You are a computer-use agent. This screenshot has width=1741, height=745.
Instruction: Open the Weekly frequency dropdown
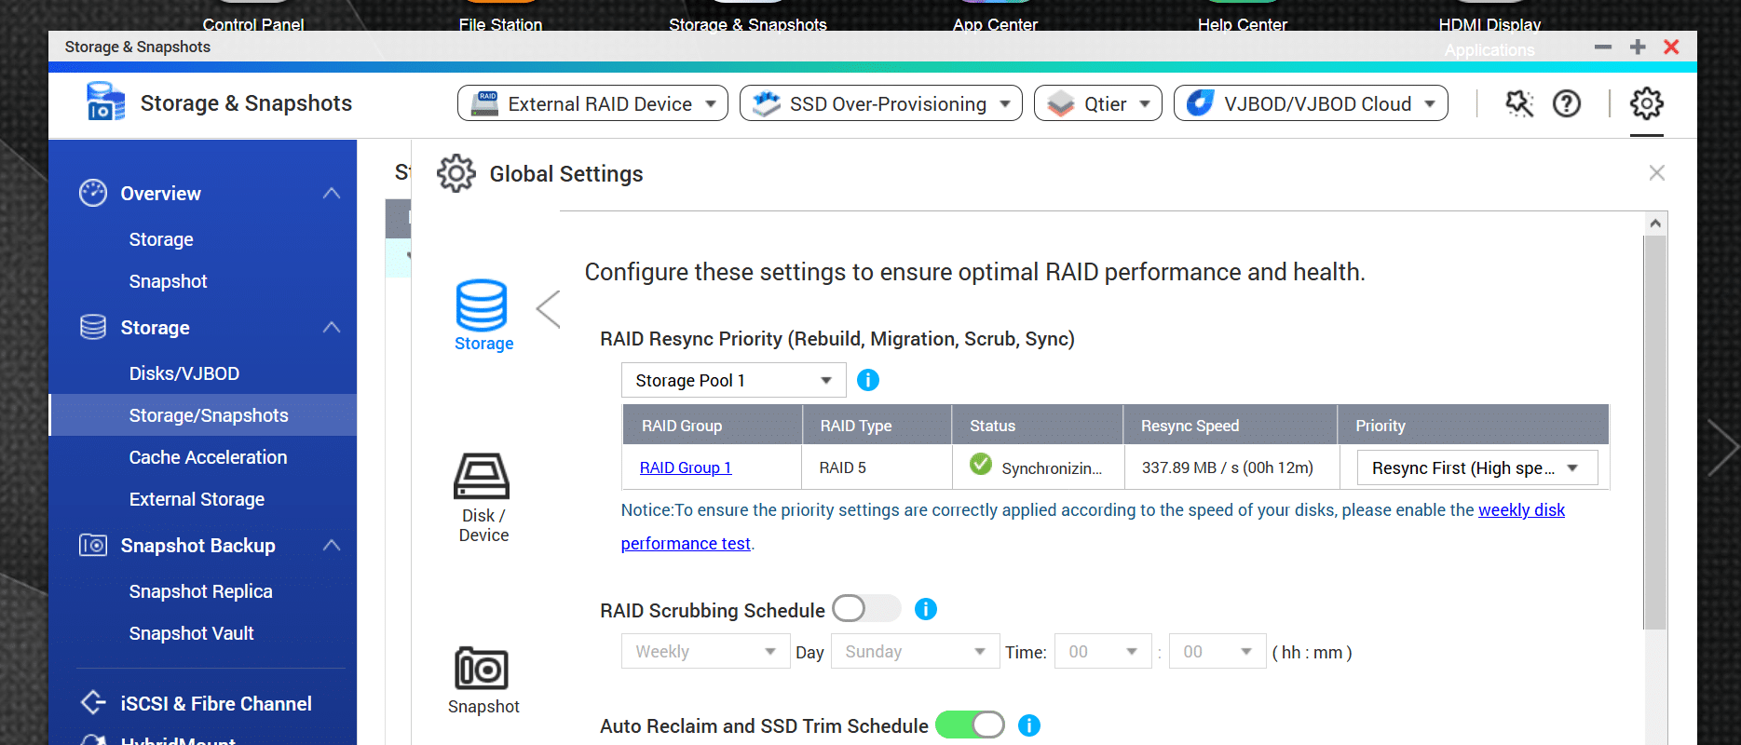705,652
